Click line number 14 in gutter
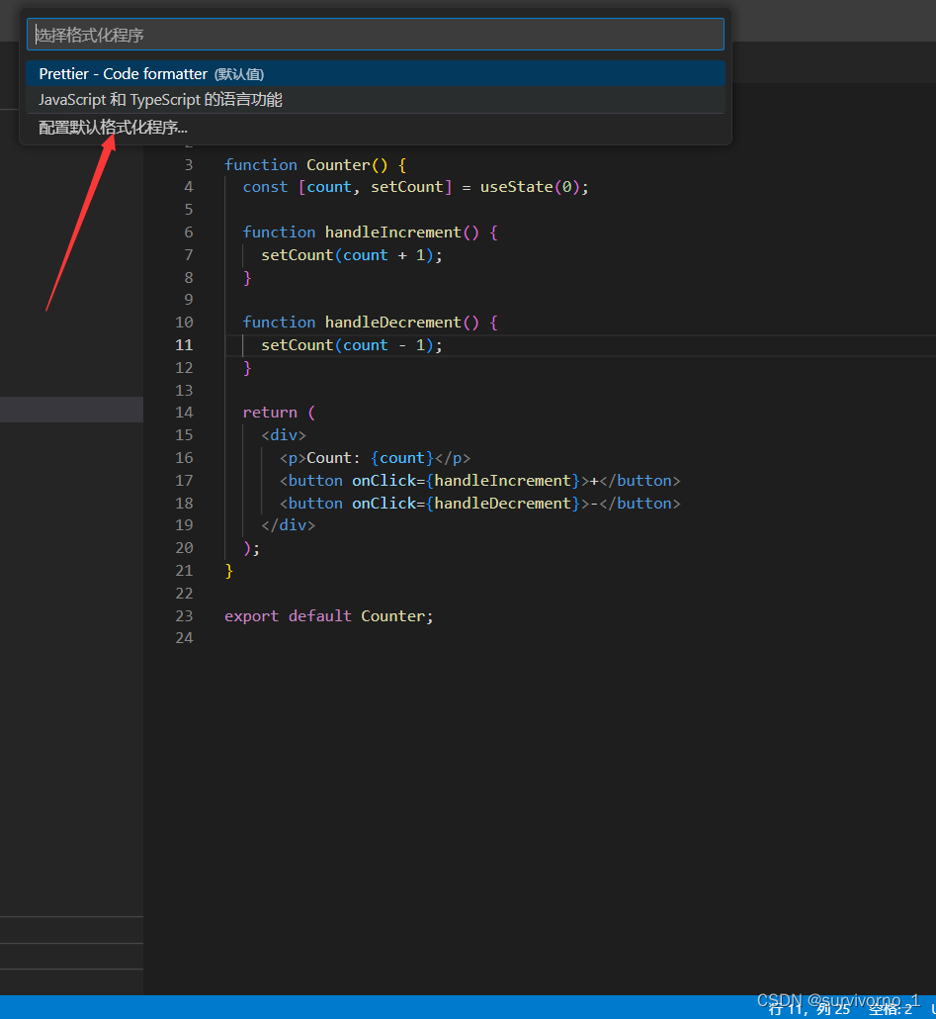The width and height of the screenshot is (936, 1019). pos(185,412)
